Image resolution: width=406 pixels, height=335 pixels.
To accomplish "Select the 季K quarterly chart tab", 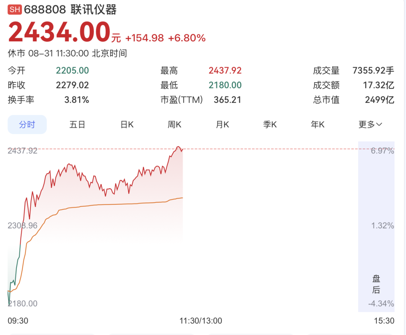I will 270,125.
